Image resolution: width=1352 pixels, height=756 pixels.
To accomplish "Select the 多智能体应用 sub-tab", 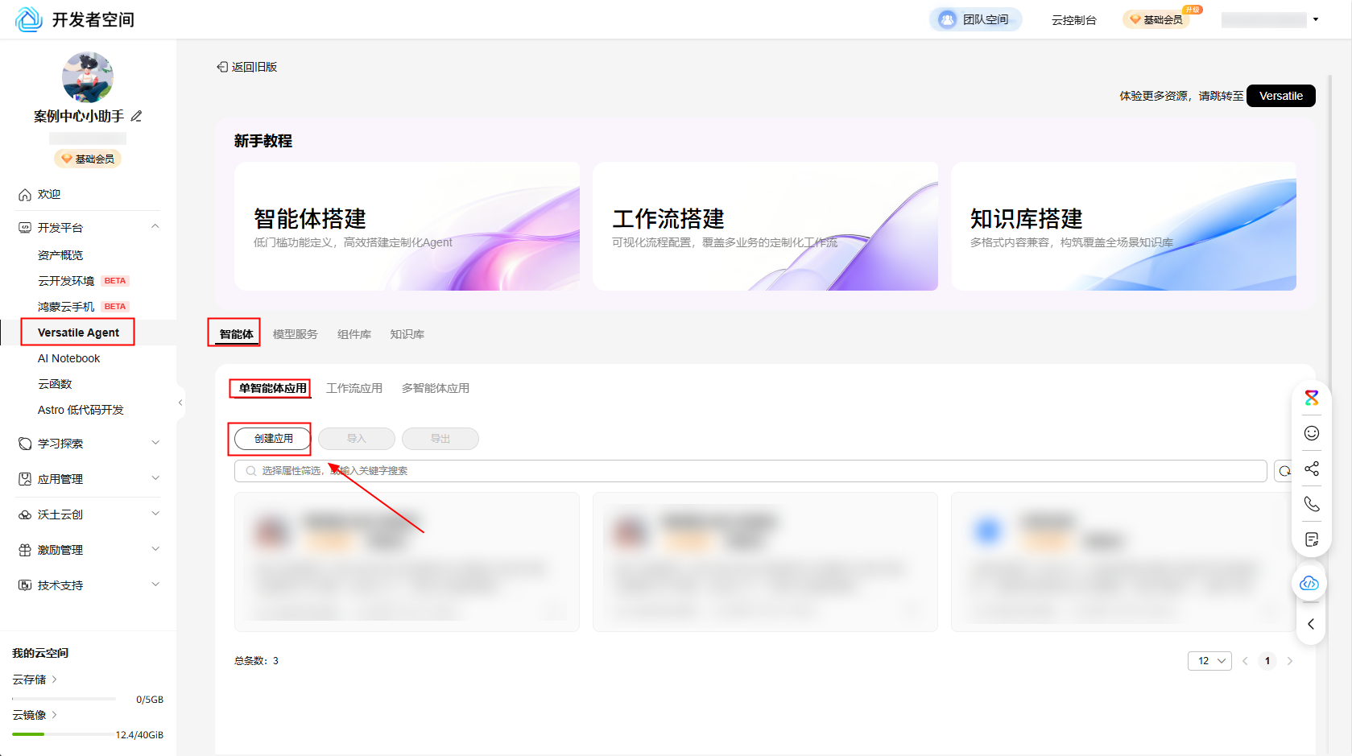I will 436,388.
